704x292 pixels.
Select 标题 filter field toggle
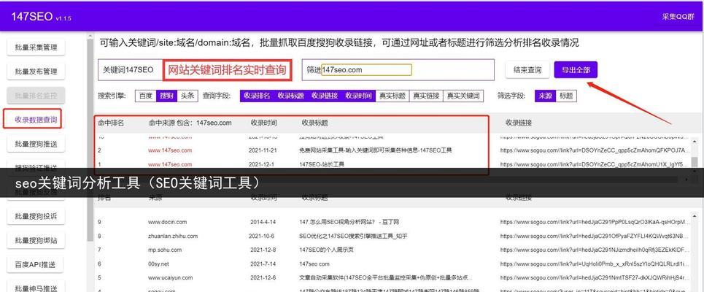565,96
